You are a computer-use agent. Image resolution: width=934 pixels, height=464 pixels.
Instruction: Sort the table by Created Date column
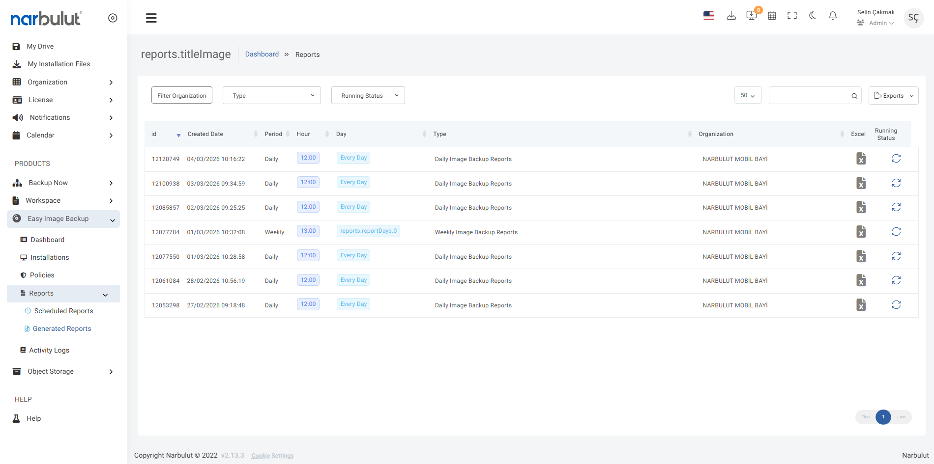click(x=205, y=134)
